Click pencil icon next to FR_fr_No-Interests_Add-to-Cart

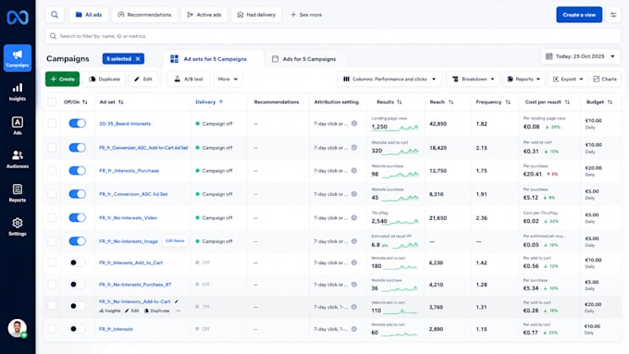click(177, 301)
